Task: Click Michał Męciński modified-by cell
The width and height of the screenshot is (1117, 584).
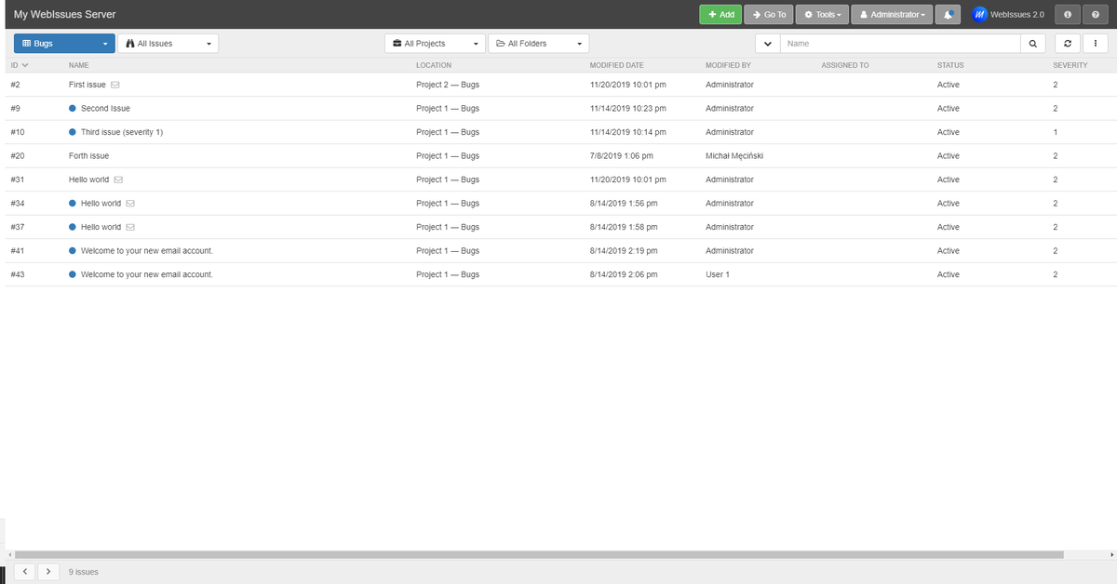Action: 734,155
